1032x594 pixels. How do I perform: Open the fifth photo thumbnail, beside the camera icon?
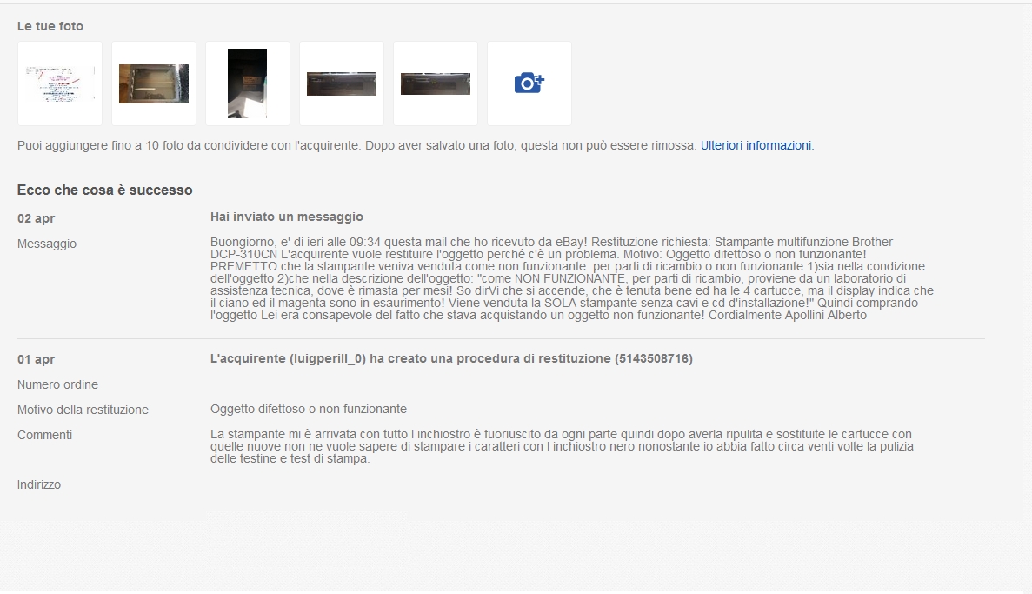click(435, 83)
